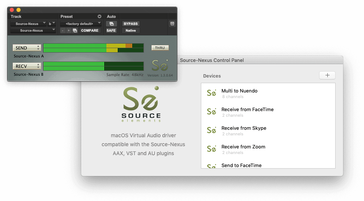364x201 pixels.
Task: Open the factory default preset dropdown
Action: coord(81,23)
